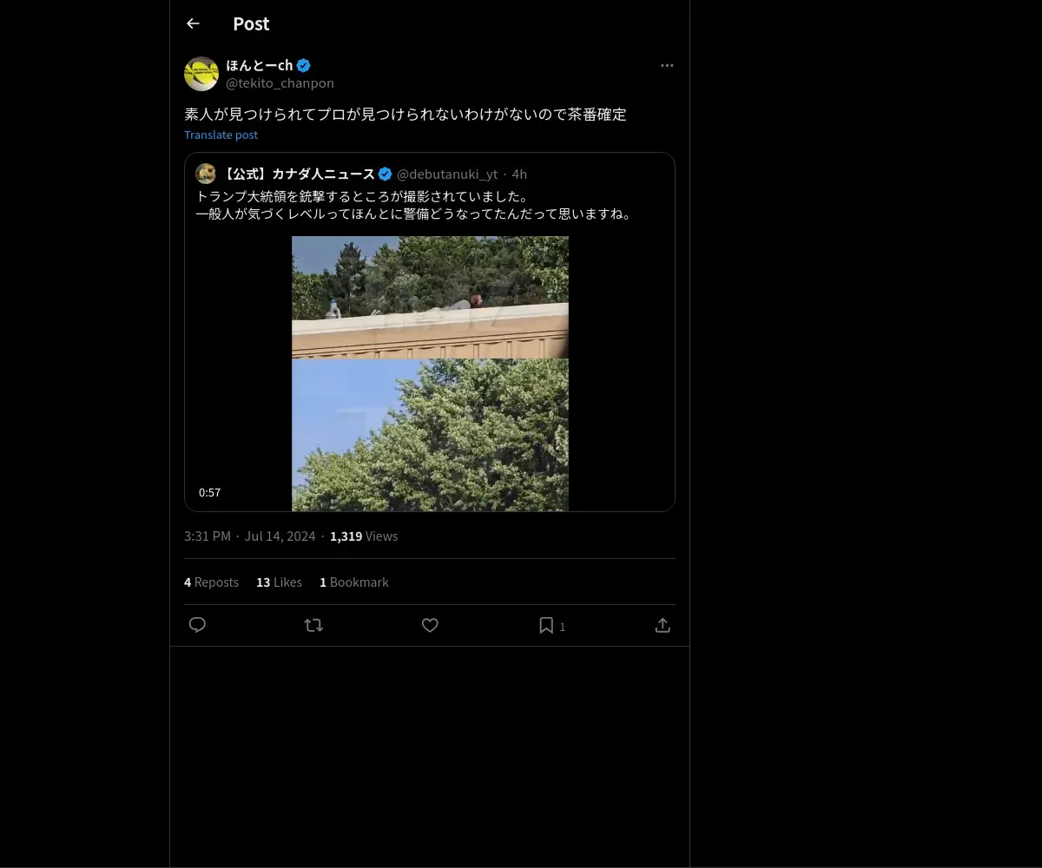Click the reply speech bubble icon
This screenshot has height=868, width=1042.
click(197, 625)
